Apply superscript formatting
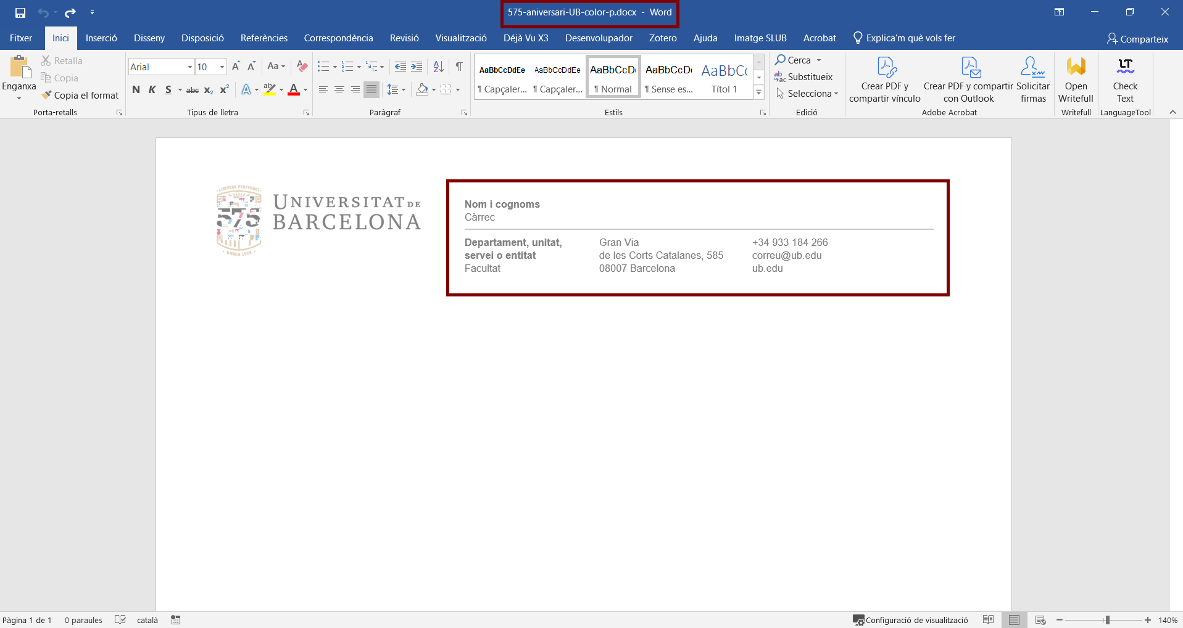The width and height of the screenshot is (1183, 628). pyautogui.click(x=223, y=90)
